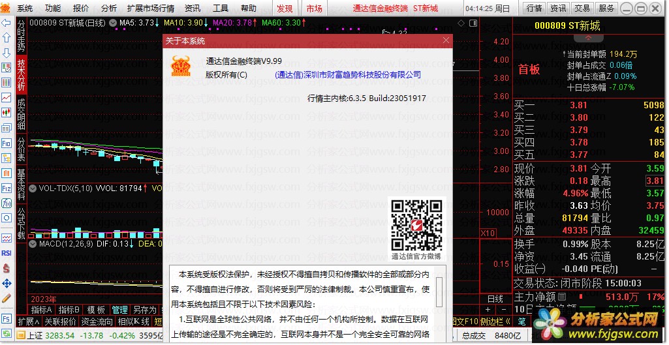Click the back arrow icon in left toolbar

pyautogui.click(x=7, y=23)
